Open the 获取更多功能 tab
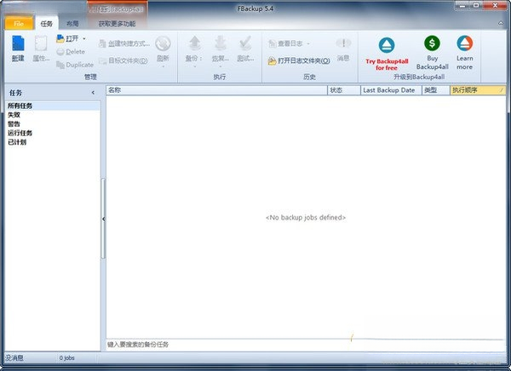 [x=117, y=24]
